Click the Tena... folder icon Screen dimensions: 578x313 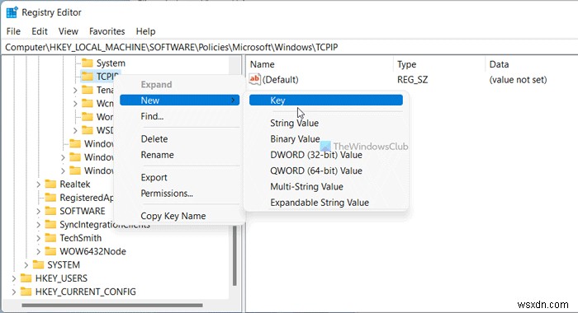(x=88, y=90)
